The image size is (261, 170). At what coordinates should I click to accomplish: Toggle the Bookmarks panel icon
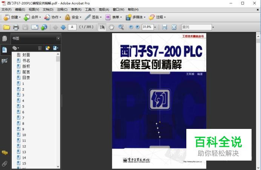[x=5, y=50]
